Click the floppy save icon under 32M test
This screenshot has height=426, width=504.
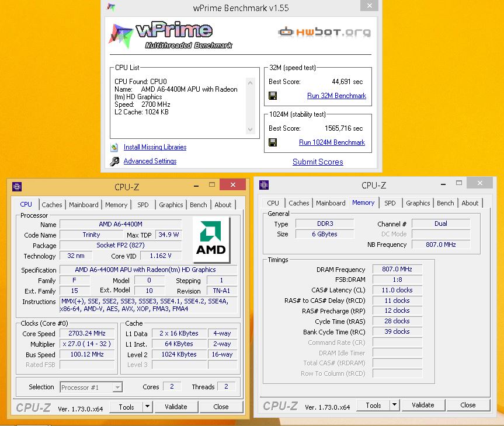(273, 96)
